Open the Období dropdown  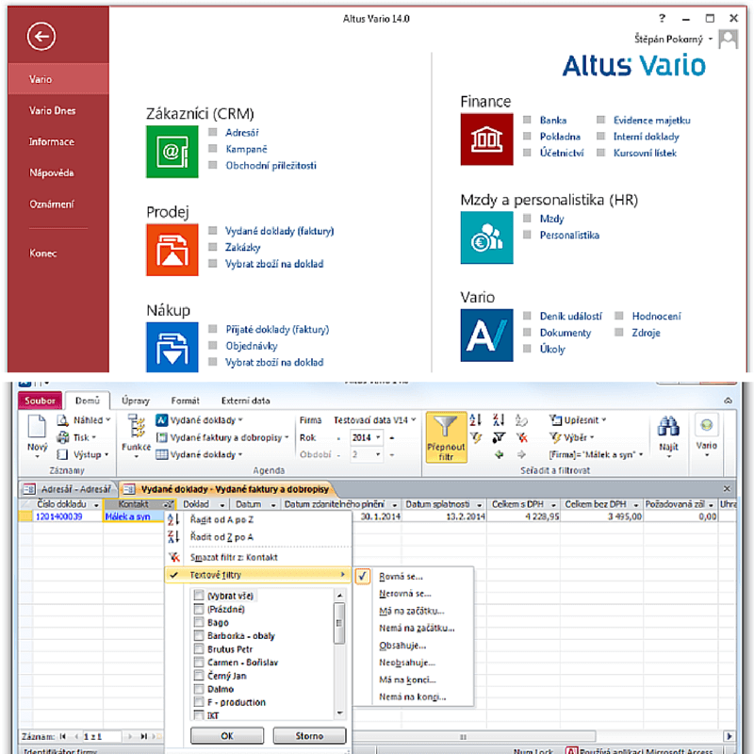(x=378, y=454)
